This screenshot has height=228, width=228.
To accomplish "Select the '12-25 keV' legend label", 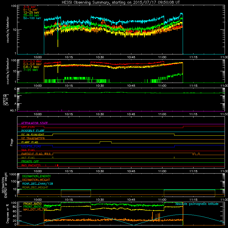I will pos(31,13).
